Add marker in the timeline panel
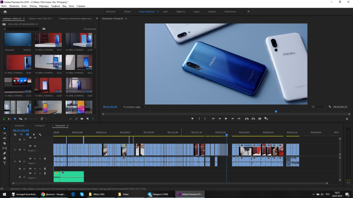Image resolution: width=353 pixels, height=198 pixels. [x=34, y=134]
